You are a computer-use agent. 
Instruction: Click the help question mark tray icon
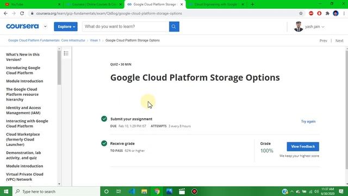(285, 191)
